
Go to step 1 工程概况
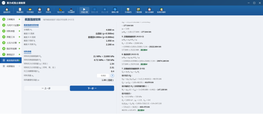(11, 19)
